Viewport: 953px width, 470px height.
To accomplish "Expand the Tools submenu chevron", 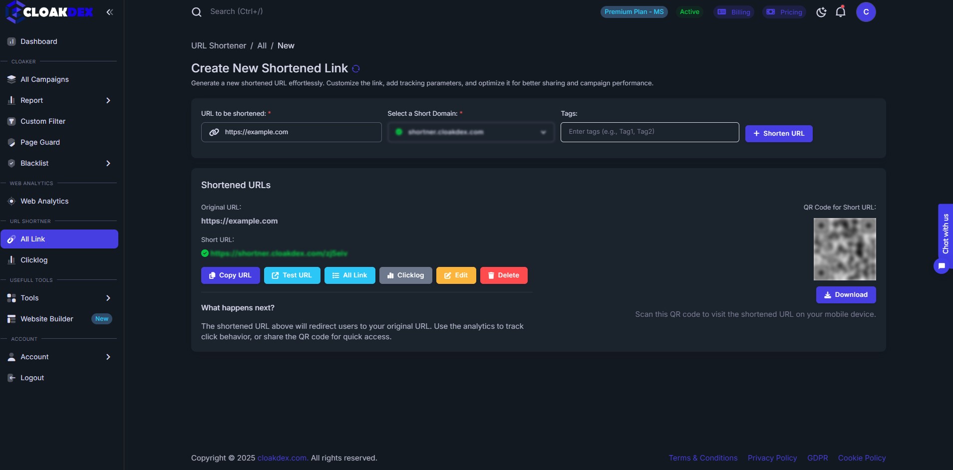I will [x=108, y=298].
